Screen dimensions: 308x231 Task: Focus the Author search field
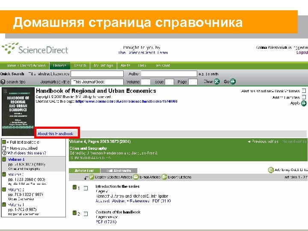click(169, 74)
